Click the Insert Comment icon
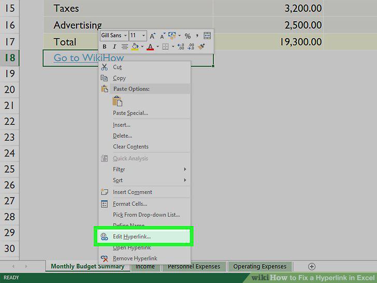Viewport: 377px width, 283px height. 105,192
